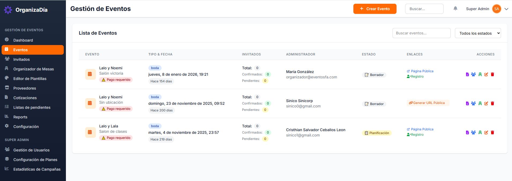The width and height of the screenshot is (512, 181).
Task: Click the Hace 200 días label
Action: tap(162, 110)
